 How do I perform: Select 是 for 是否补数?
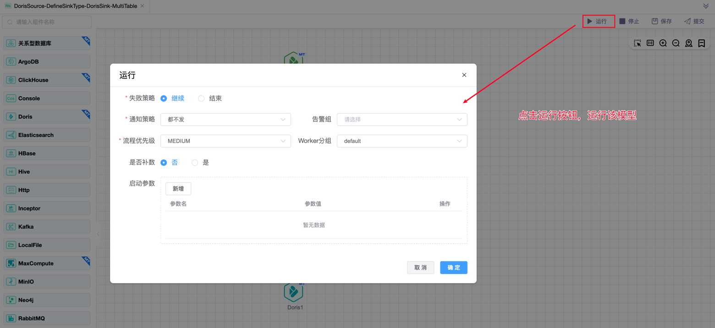pyautogui.click(x=195, y=162)
